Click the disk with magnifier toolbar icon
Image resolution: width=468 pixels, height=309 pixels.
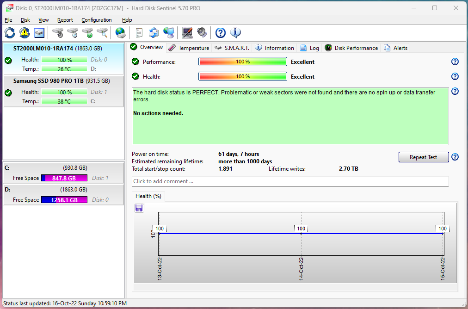(x=102, y=32)
